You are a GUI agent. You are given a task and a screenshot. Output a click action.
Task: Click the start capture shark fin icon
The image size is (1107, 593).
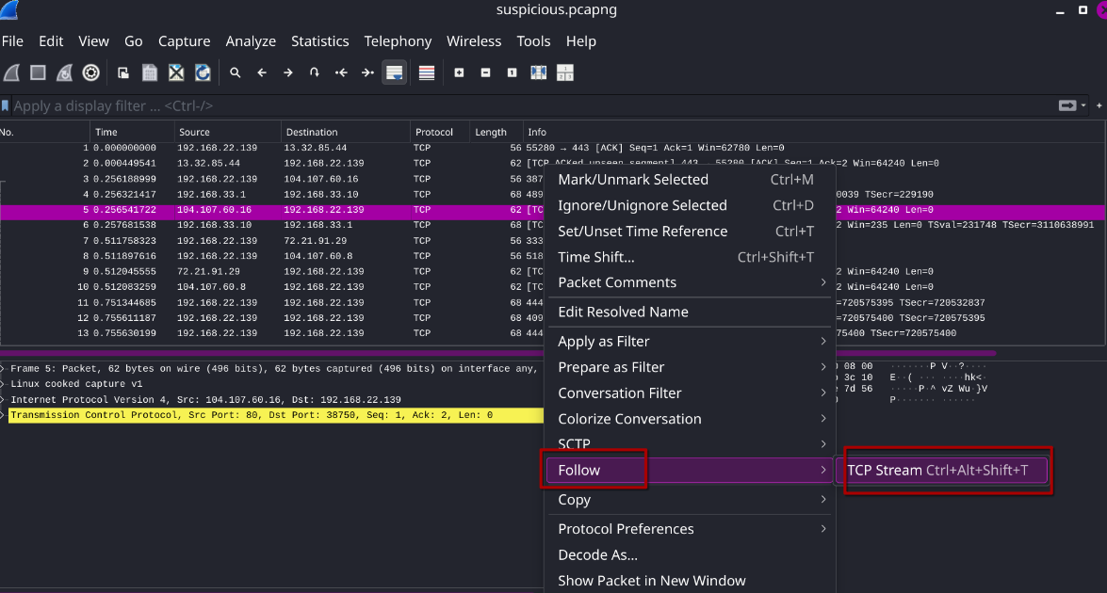tap(11, 72)
